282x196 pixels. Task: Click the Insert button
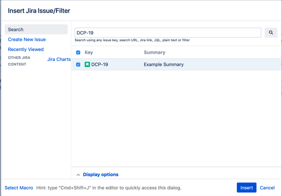click(246, 187)
